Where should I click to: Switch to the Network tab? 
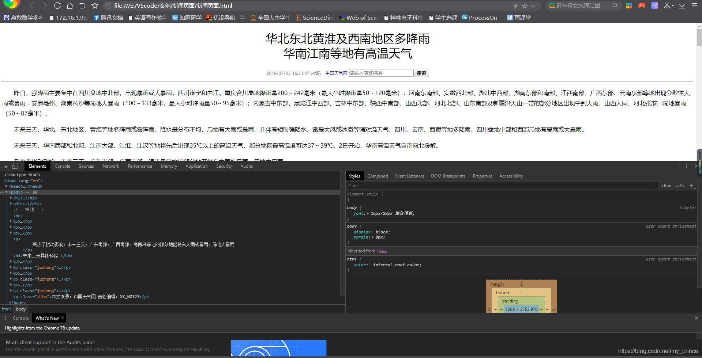click(x=111, y=166)
